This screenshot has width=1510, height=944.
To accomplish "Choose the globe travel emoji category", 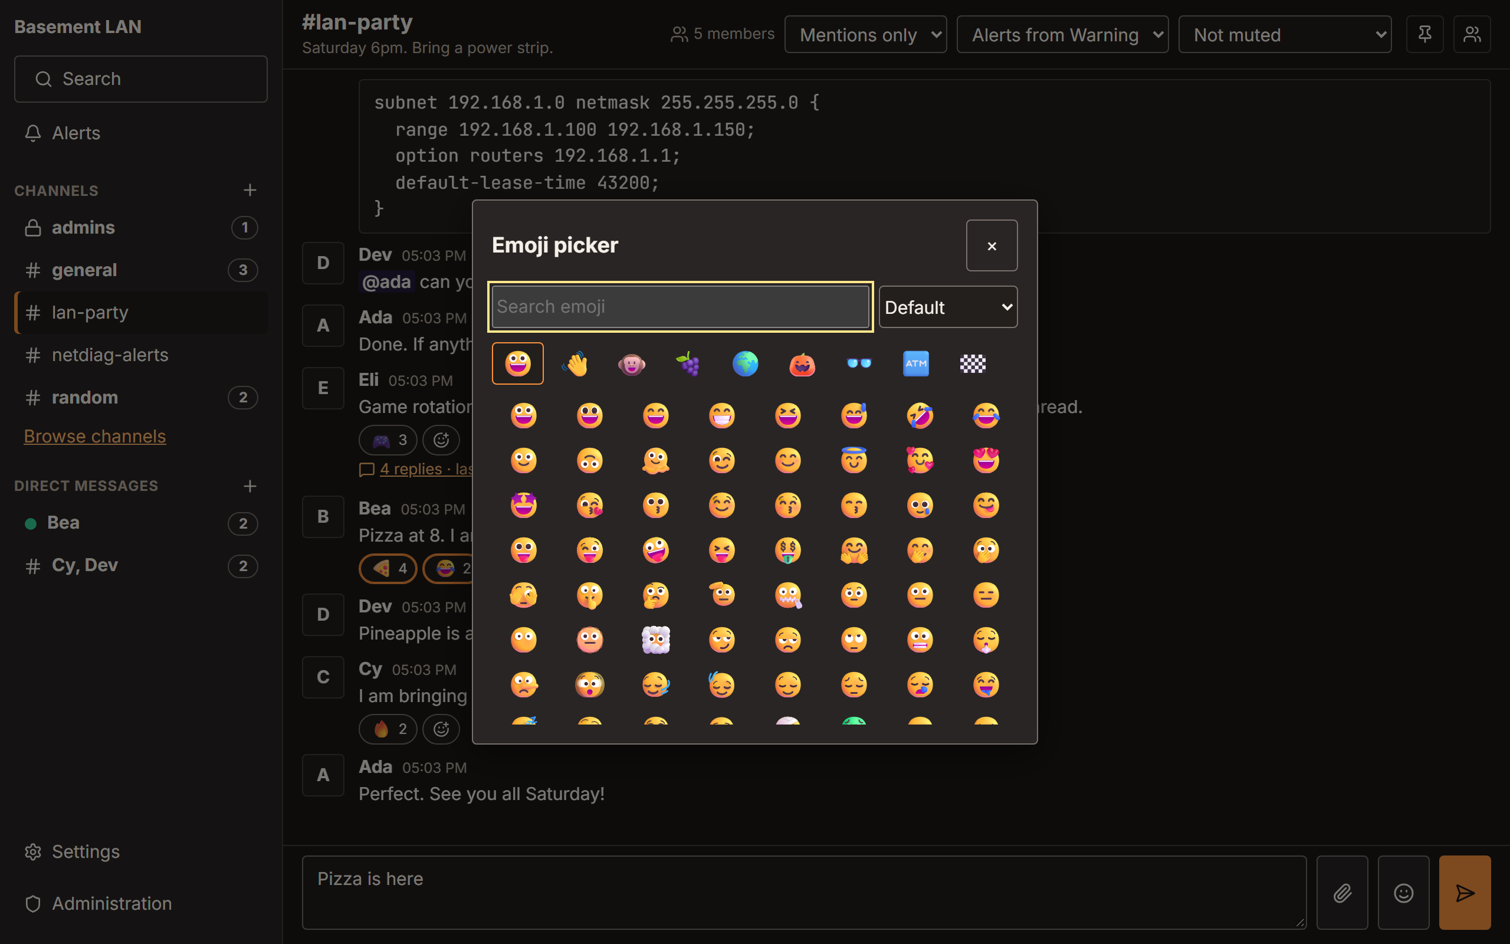I will point(745,363).
